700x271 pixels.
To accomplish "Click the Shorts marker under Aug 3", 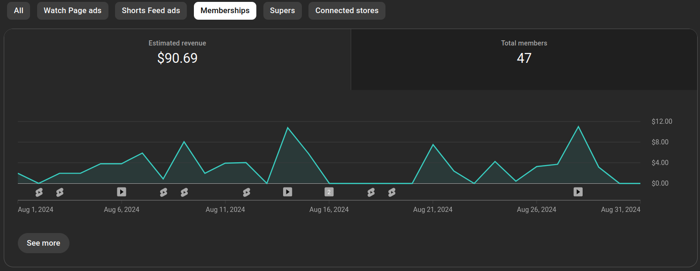I will [x=60, y=192].
